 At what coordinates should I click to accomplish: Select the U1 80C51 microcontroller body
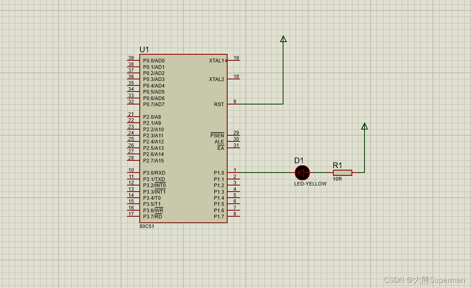click(x=183, y=139)
